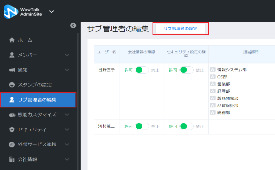Open the 会社情報 menu item
Screen dimensions: 275x170
(39, 159)
